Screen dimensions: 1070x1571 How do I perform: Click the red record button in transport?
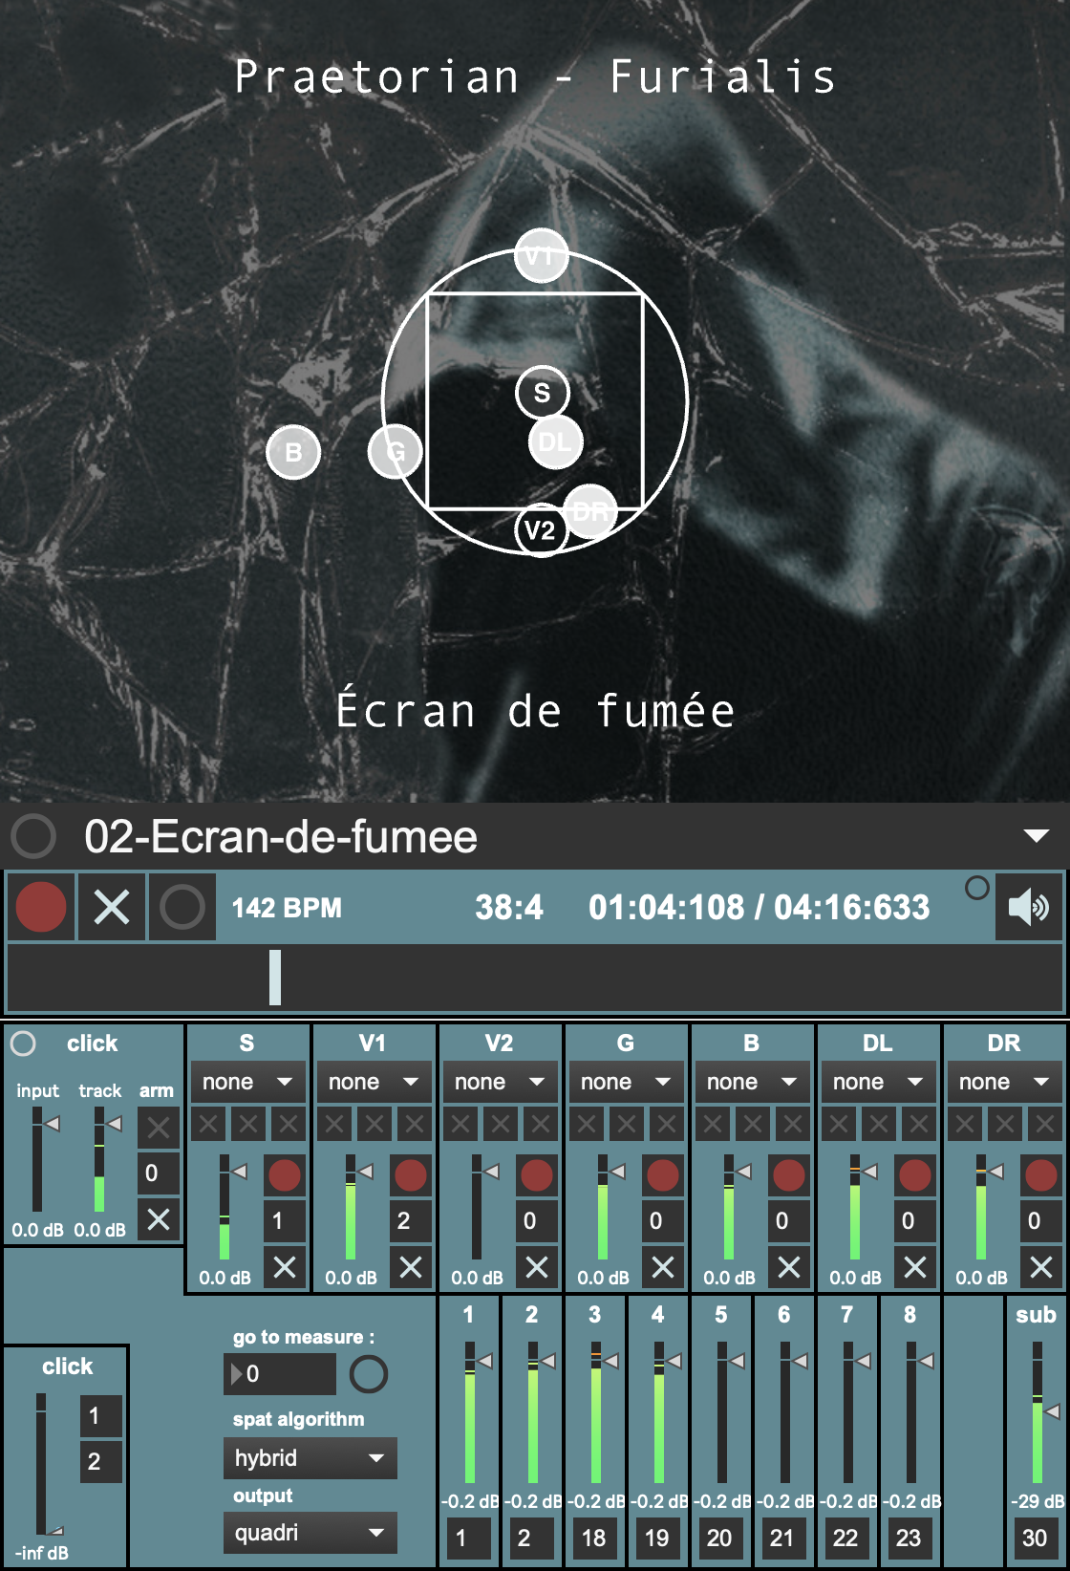41,907
